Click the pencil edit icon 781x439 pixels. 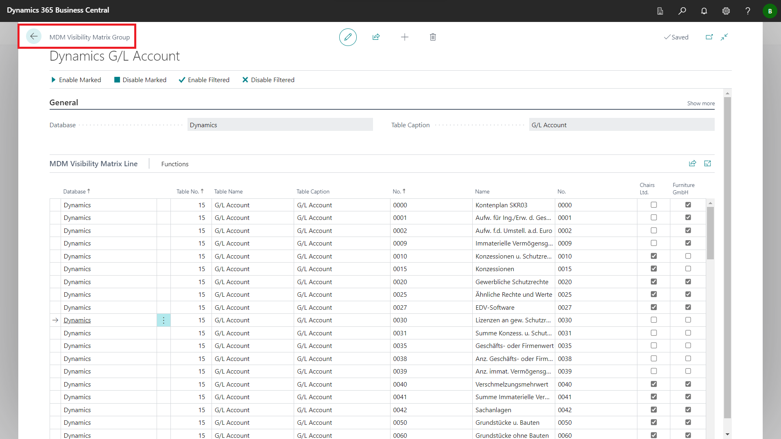coord(348,37)
